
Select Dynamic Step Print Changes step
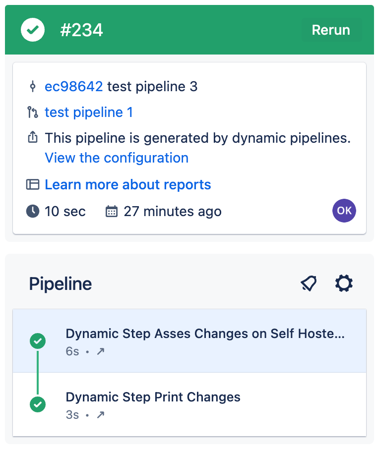tap(153, 397)
